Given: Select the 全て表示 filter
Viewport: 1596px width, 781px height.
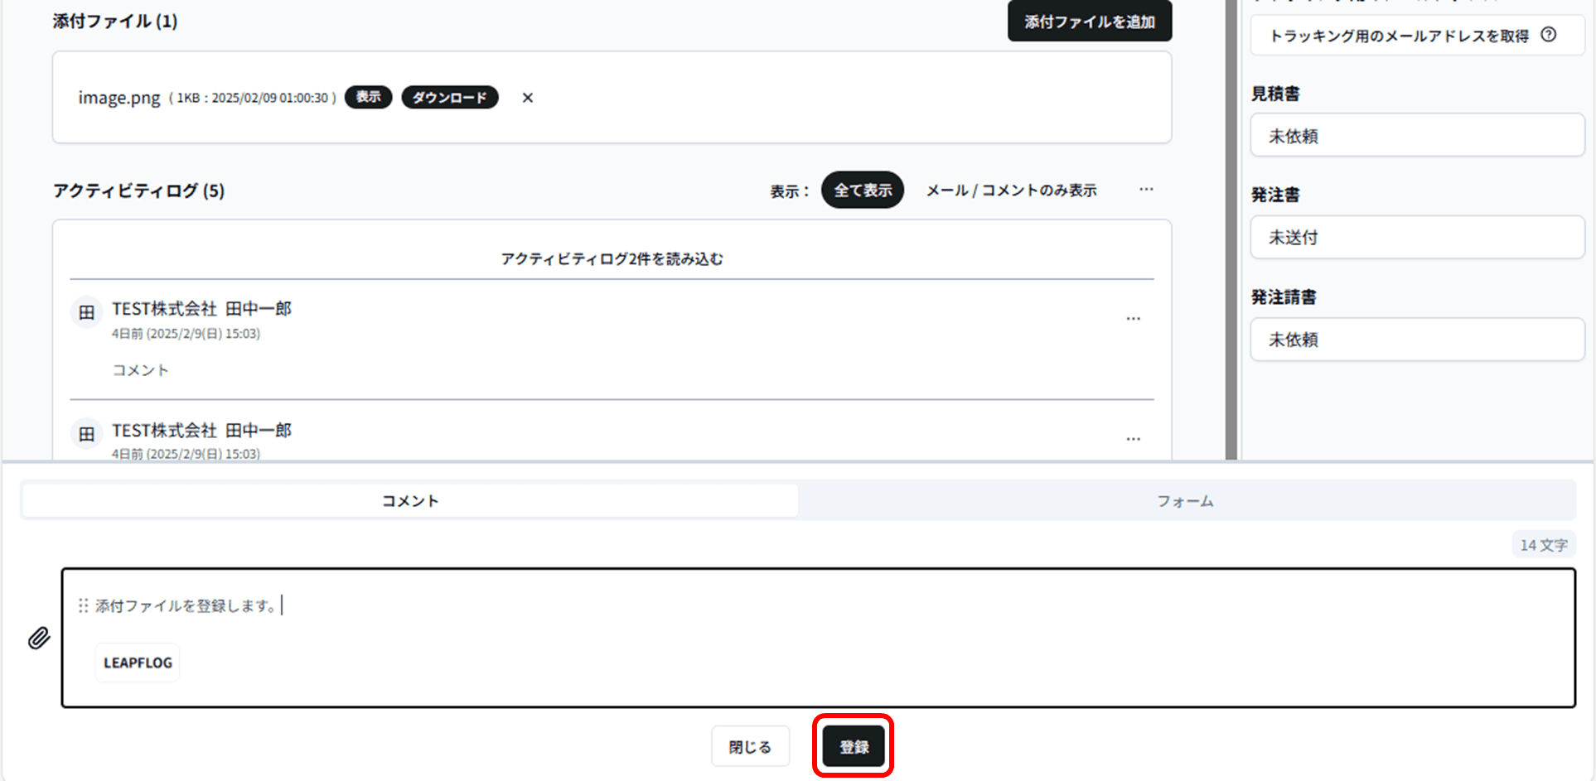Looking at the screenshot, I should [x=862, y=190].
